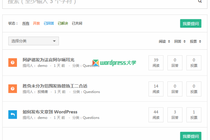Click the search magnifier icon
This screenshot has height=140, width=210.
pos(200,1)
